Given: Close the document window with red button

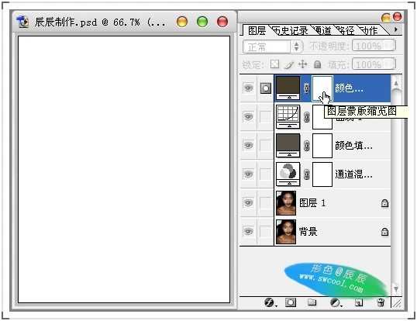Looking at the screenshot, I should pyautogui.click(x=222, y=22).
